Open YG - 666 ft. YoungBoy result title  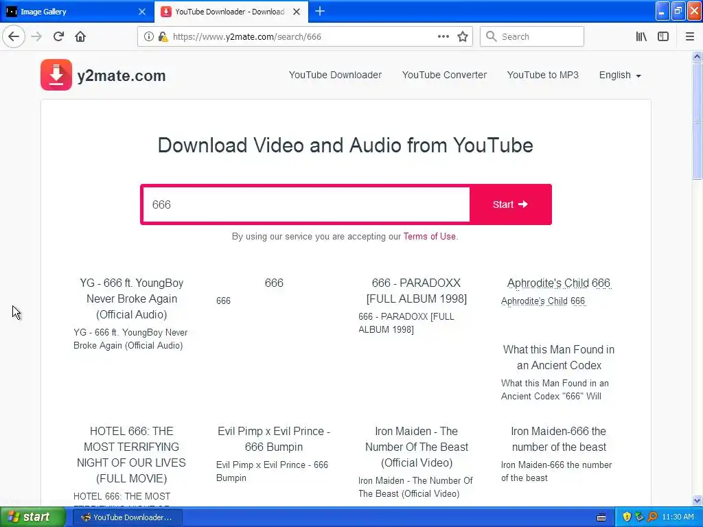click(131, 298)
